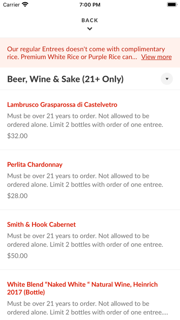
Task: Tap the $28.00 price of Perlita Chardonnay
Action: point(17,196)
